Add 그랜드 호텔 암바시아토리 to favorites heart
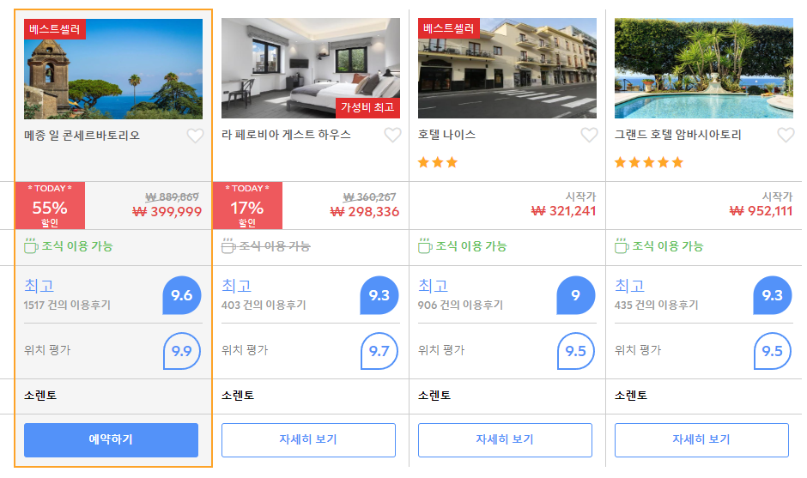Image resolution: width=807 pixels, height=478 pixels. (786, 136)
